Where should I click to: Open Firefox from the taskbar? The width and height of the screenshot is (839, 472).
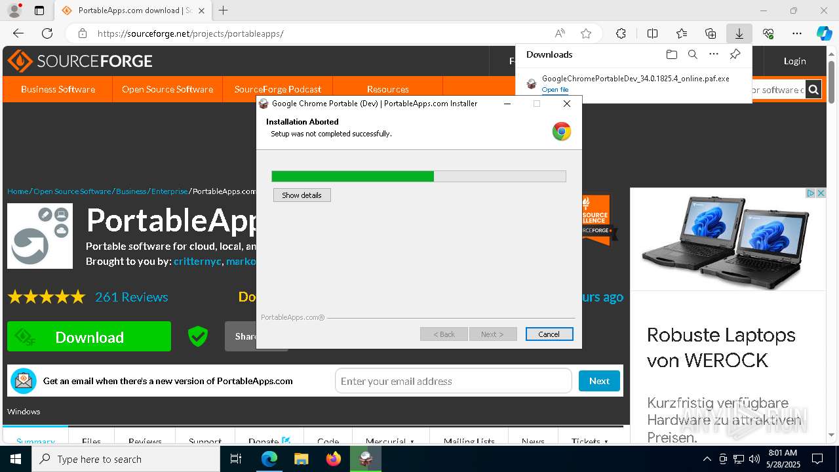(x=334, y=459)
